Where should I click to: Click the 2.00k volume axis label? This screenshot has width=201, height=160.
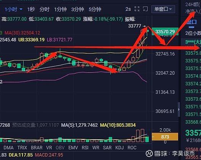[x=165, y=130]
